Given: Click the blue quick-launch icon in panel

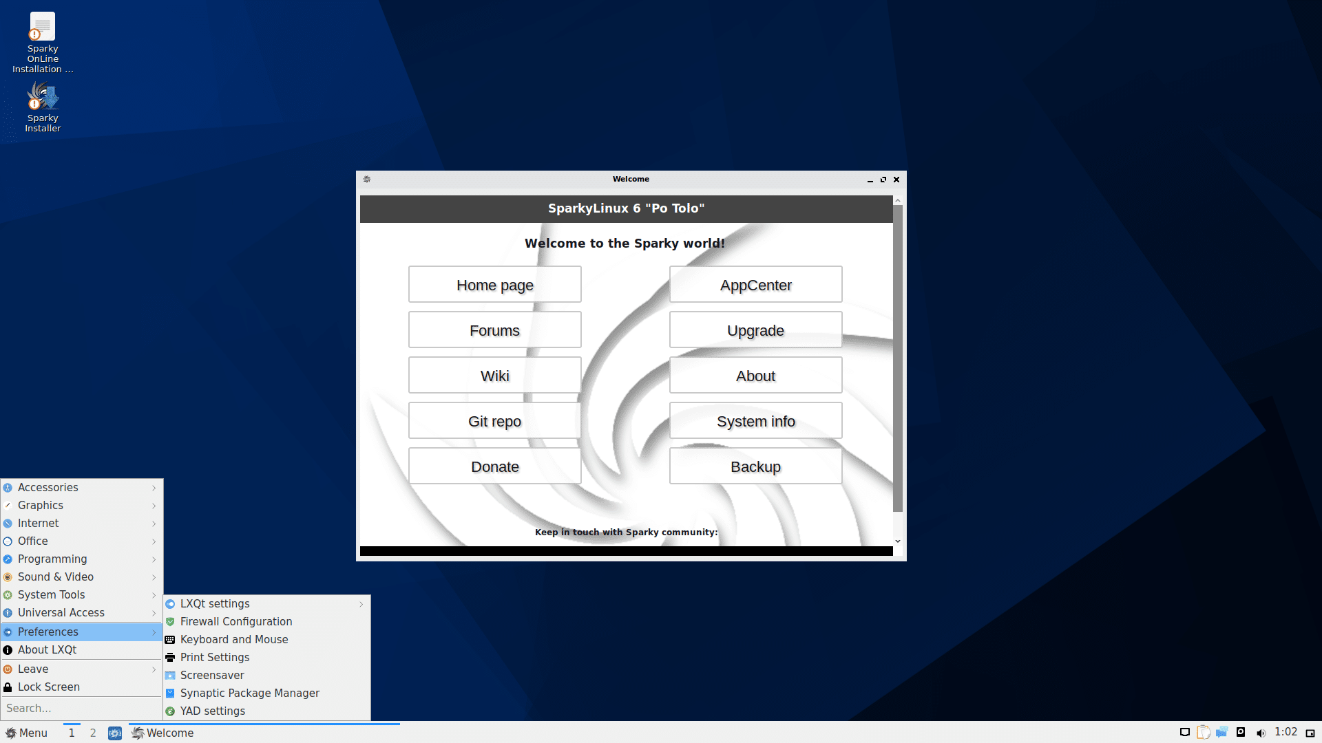Looking at the screenshot, I should pos(115,733).
